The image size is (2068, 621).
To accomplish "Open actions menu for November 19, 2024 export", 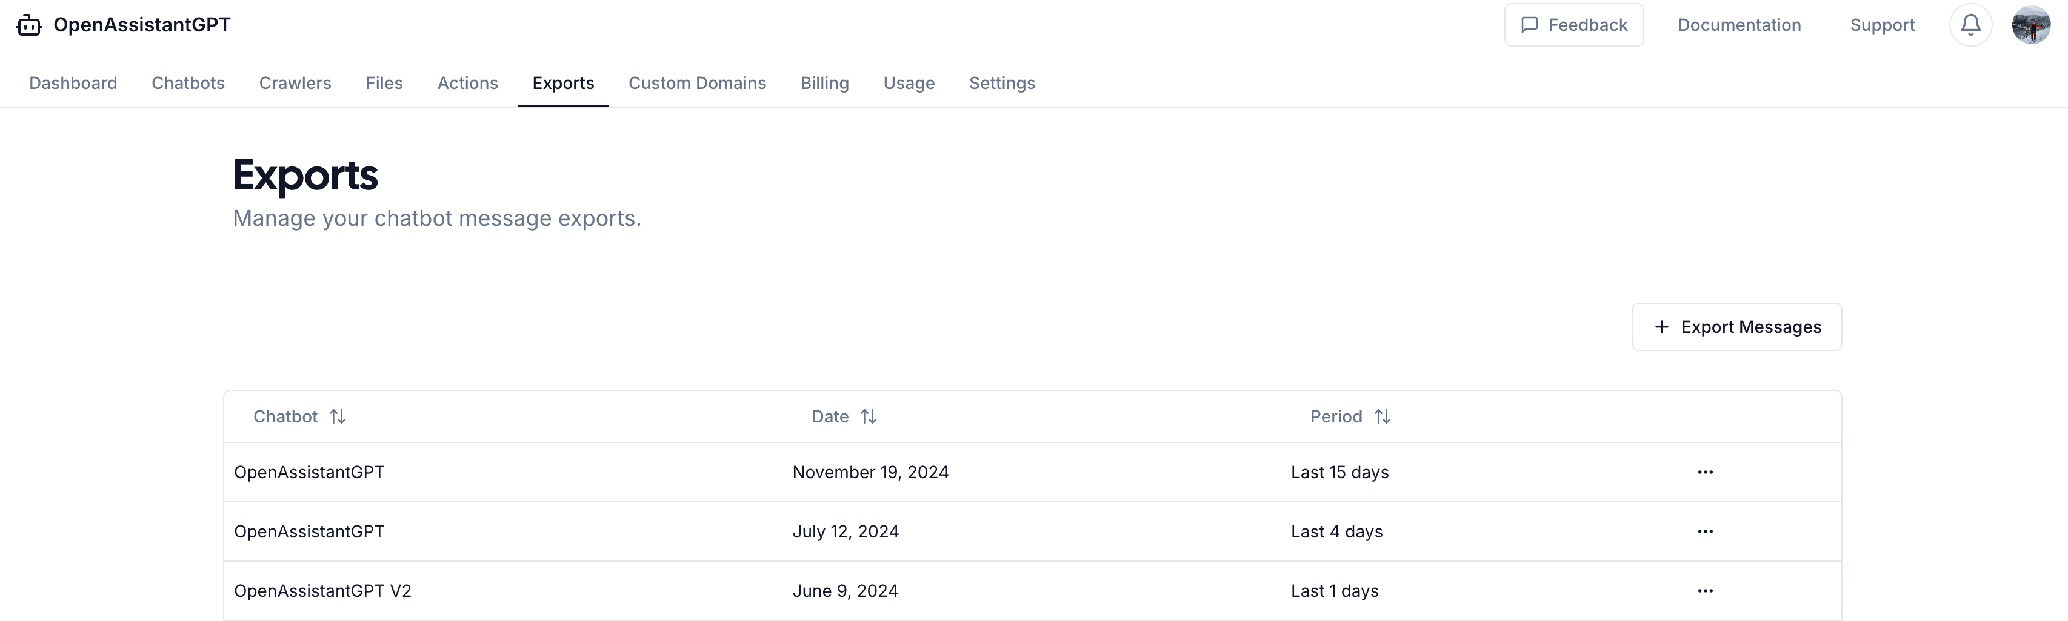I will point(1705,473).
